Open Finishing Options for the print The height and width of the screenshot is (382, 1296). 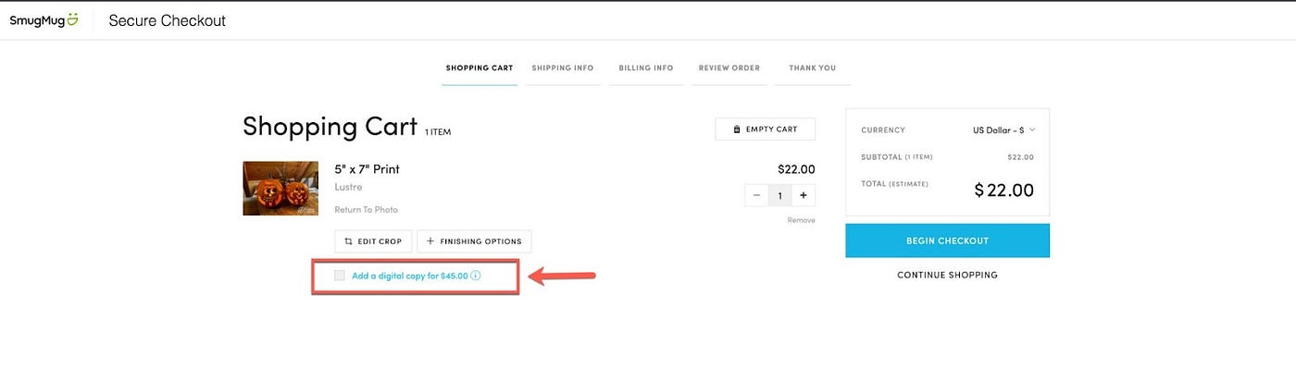(474, 241)
